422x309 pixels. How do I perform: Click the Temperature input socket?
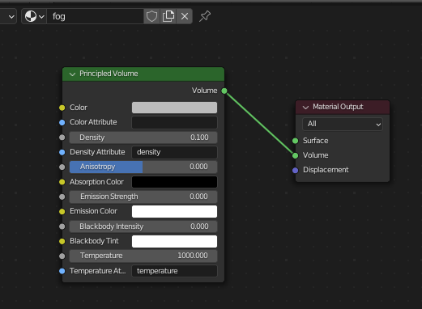pyautogui.click(x=62, y=256)
